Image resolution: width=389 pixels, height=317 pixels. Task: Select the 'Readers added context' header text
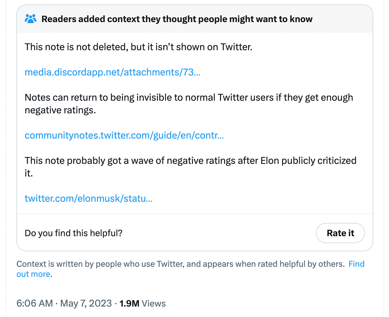(x=177, y=19)
